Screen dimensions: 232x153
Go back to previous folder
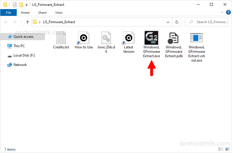coord(6,22)
